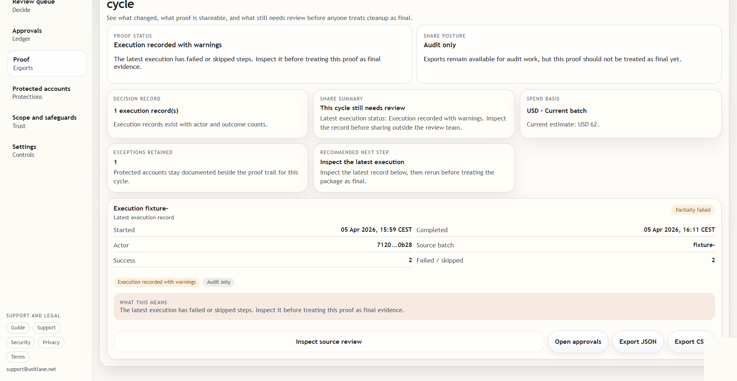Navigate to Scope and safeguards
This screenshot has height=381, width=737.
pyautogui.click(x=44, y=121)
